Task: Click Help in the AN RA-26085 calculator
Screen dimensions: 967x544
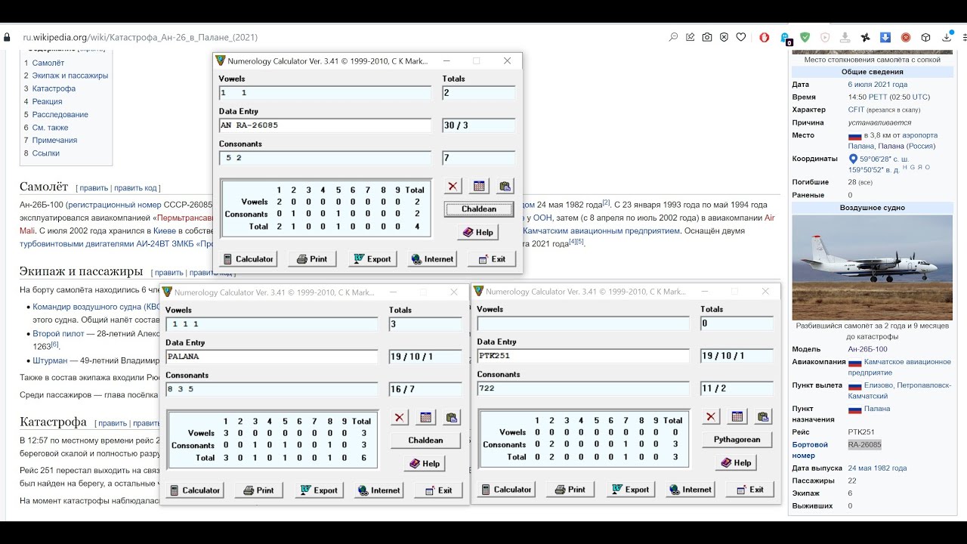Action: (x=478, y=232)
